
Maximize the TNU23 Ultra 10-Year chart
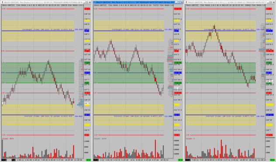click(x=271, y=2)
